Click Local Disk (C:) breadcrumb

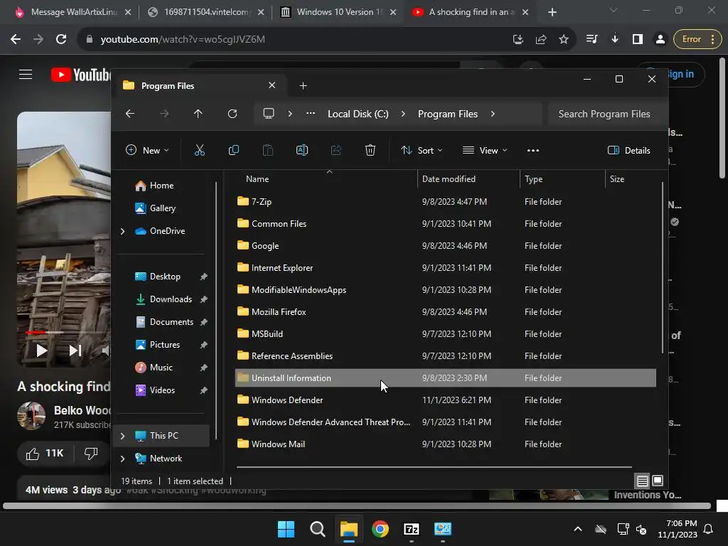pyautogui.click(x=358, y=114)
